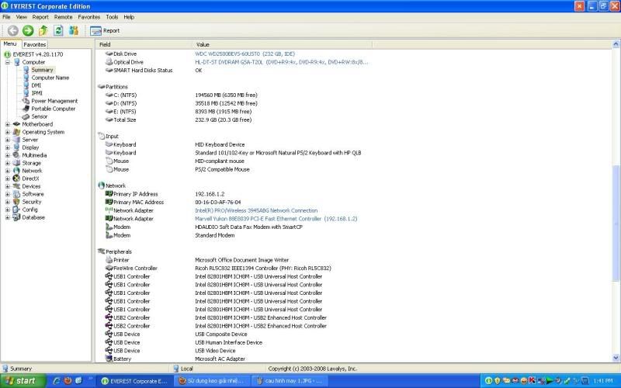Click the Back navigation arrow icon
The height and width of the screenshot is (388, 621).
pyautogui.click(x=12, y=30)
